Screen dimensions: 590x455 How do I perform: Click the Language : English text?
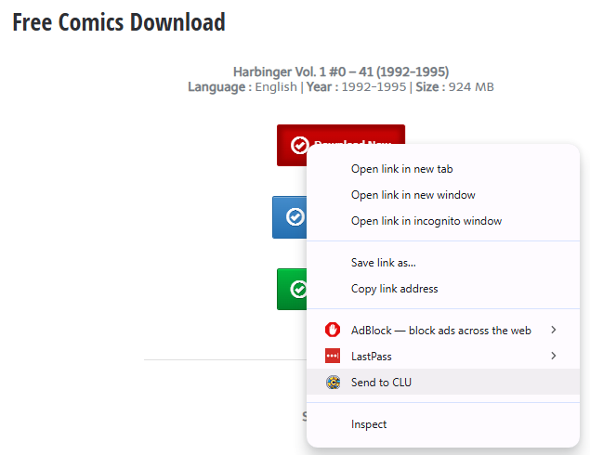[243, 87]
